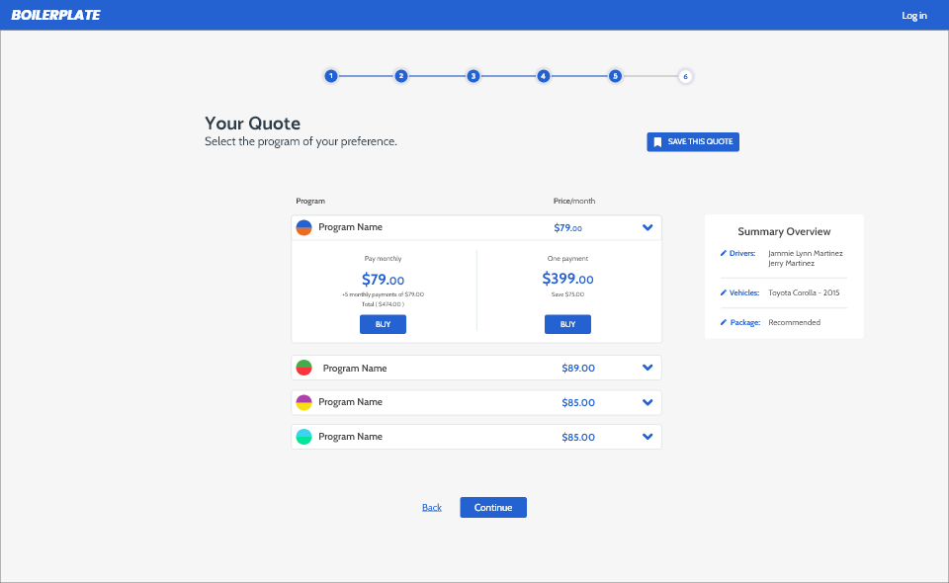Viewport: 949px width, 583px height.
Task: Click the green and red program icon
Action: (x=304, y=368)
